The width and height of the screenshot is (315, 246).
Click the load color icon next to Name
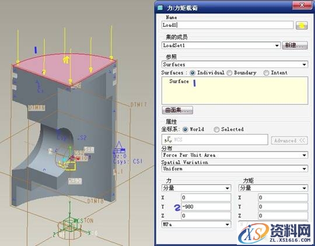point(302,25)
